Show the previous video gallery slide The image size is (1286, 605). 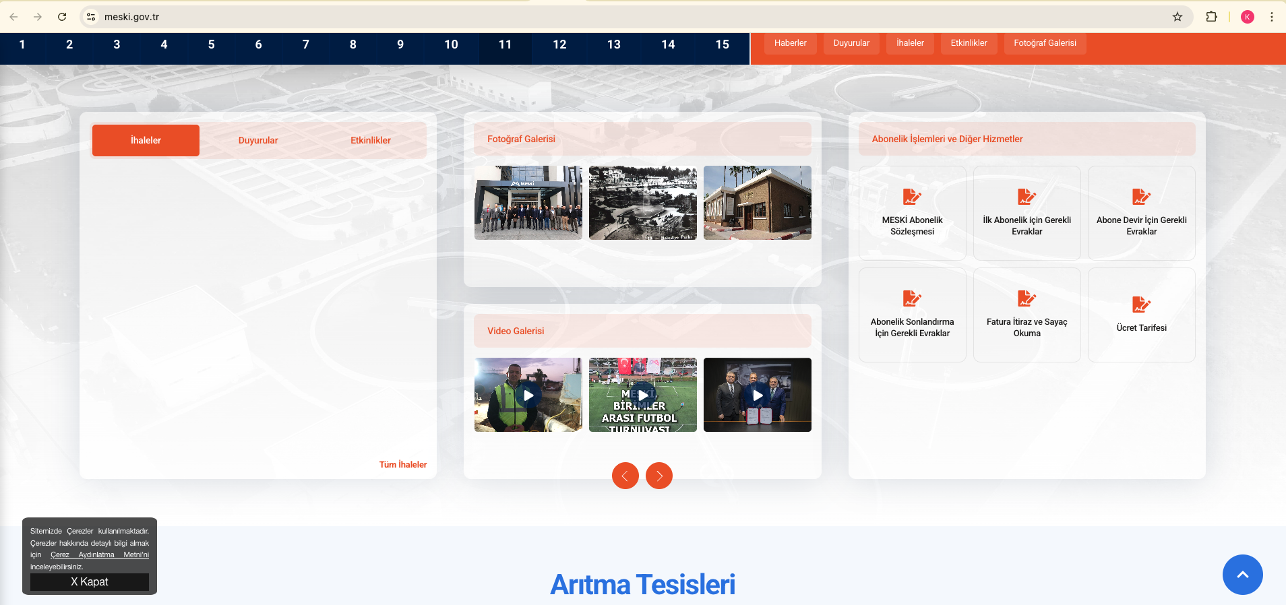tap(625, 476)
